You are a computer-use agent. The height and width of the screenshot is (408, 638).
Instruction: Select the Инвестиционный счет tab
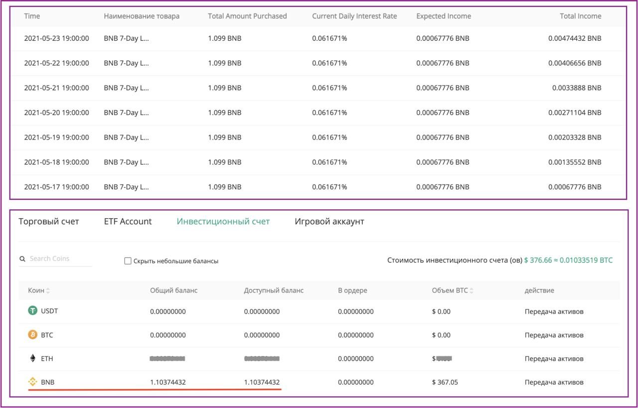click(223, 221)
